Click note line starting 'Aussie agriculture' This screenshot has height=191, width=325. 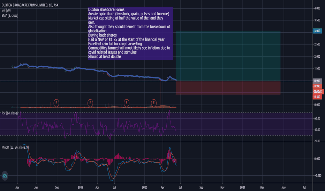[x=129, y=14]
